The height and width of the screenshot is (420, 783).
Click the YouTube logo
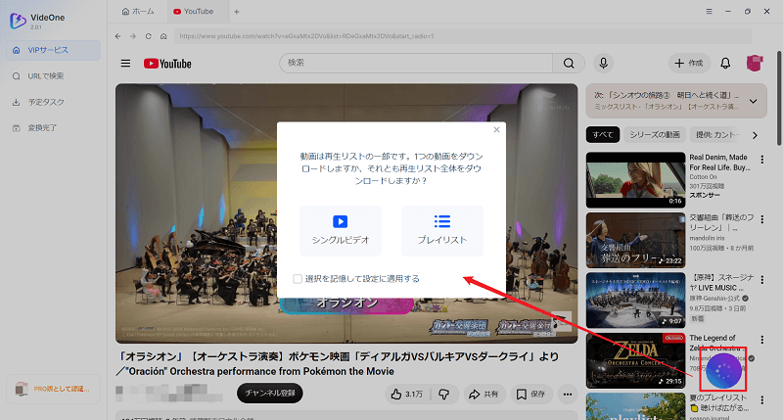pos(167,64)
